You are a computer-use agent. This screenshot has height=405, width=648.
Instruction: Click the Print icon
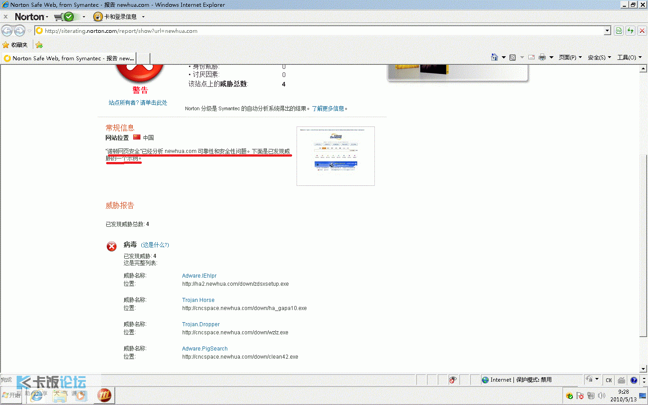pyautogui.click(x=542, y=57)
